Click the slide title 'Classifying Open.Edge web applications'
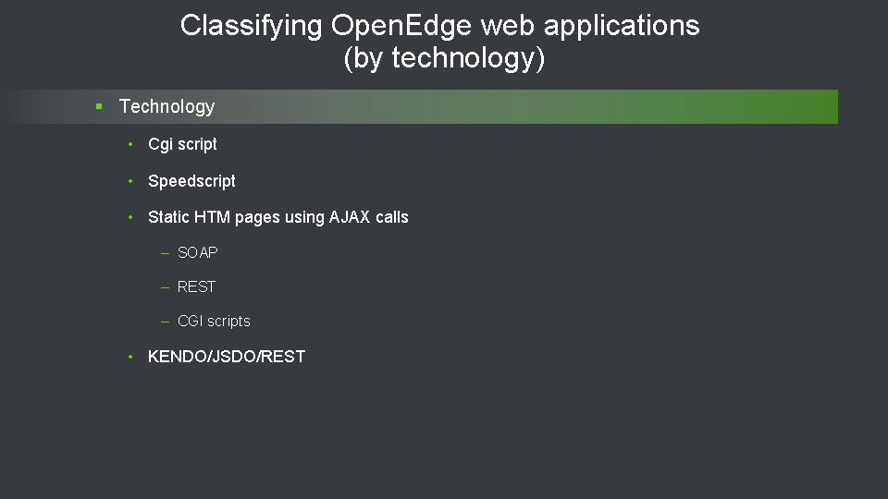This screenshot has height=499, width=888. click(x=439, y=26)
